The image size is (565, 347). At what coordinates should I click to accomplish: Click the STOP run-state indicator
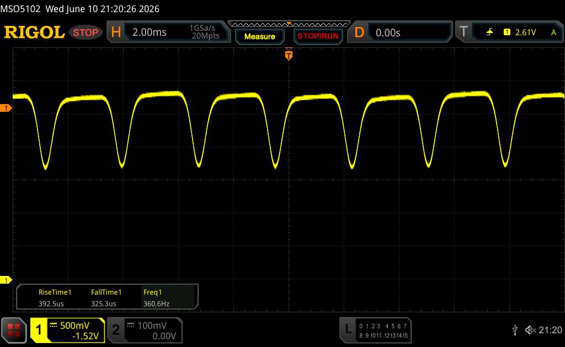(x=86, y=32)
